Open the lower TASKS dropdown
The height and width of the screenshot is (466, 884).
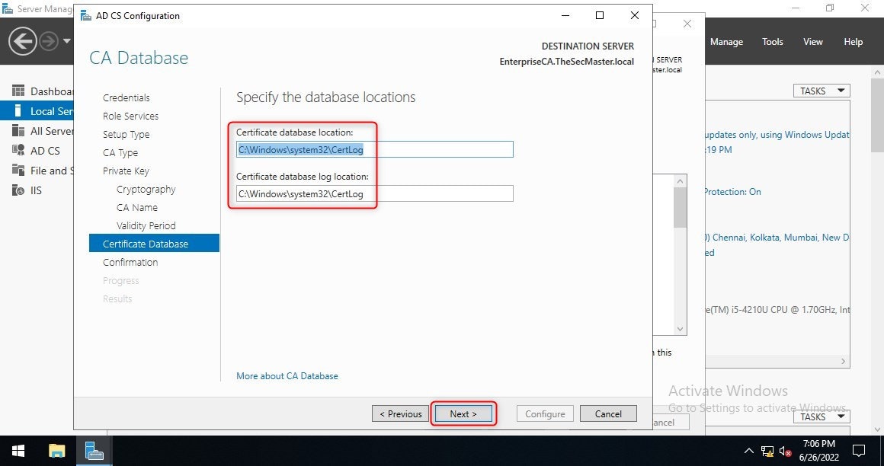tap(822, 417)
